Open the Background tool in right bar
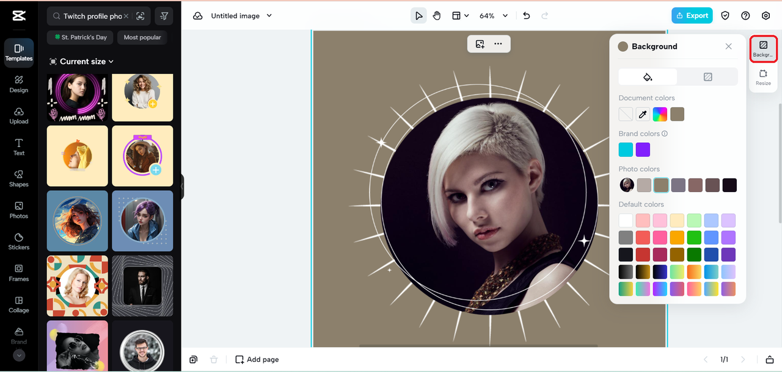Screen dimensions: 782x372 [763, 49]
